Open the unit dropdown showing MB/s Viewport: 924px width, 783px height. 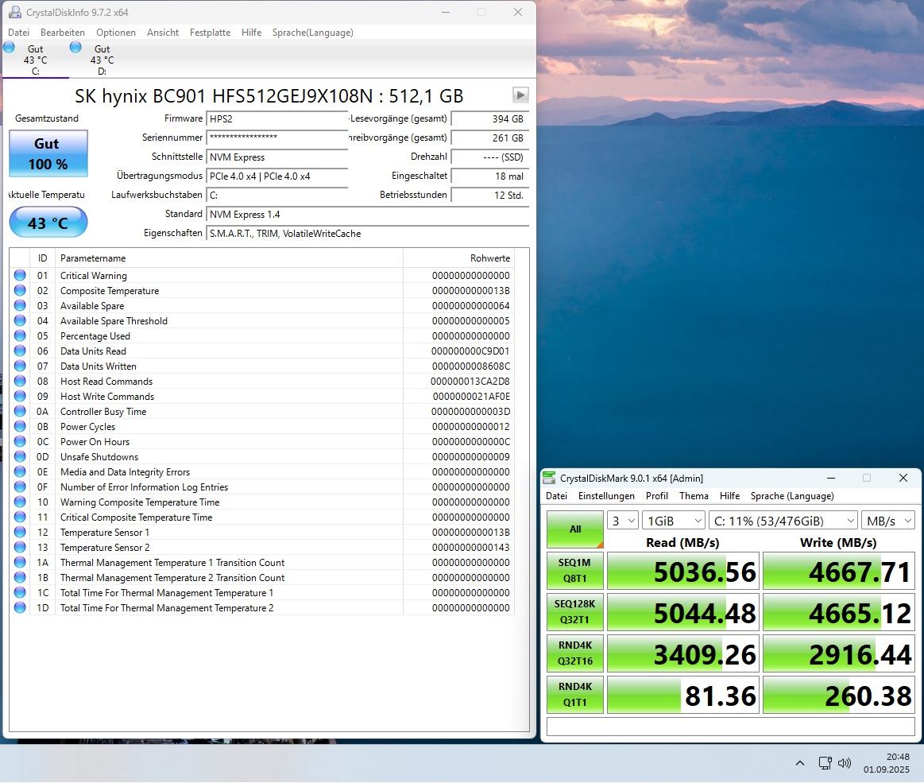888,521
